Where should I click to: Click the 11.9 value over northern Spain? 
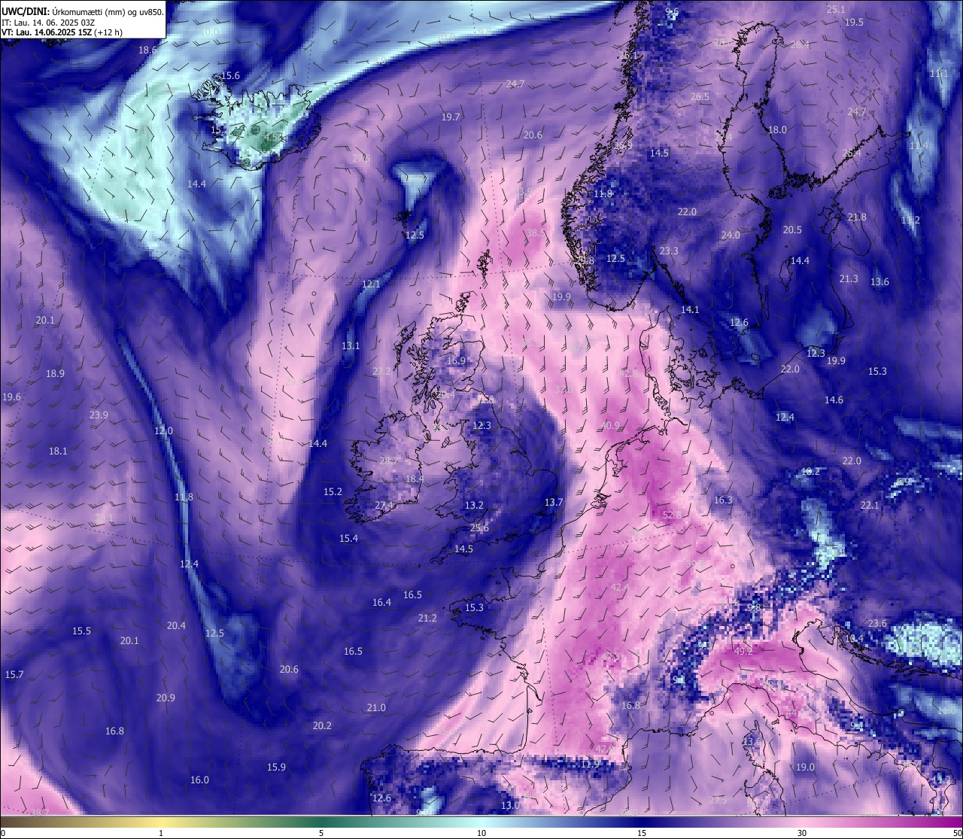[590, 765]
